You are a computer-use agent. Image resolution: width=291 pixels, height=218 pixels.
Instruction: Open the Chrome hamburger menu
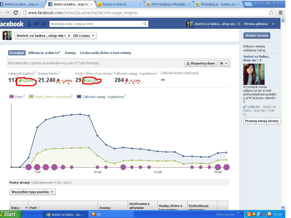(x=280, y=12)
